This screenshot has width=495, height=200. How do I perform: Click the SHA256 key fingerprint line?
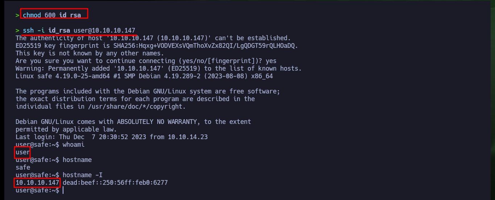(x=157, y=46)
